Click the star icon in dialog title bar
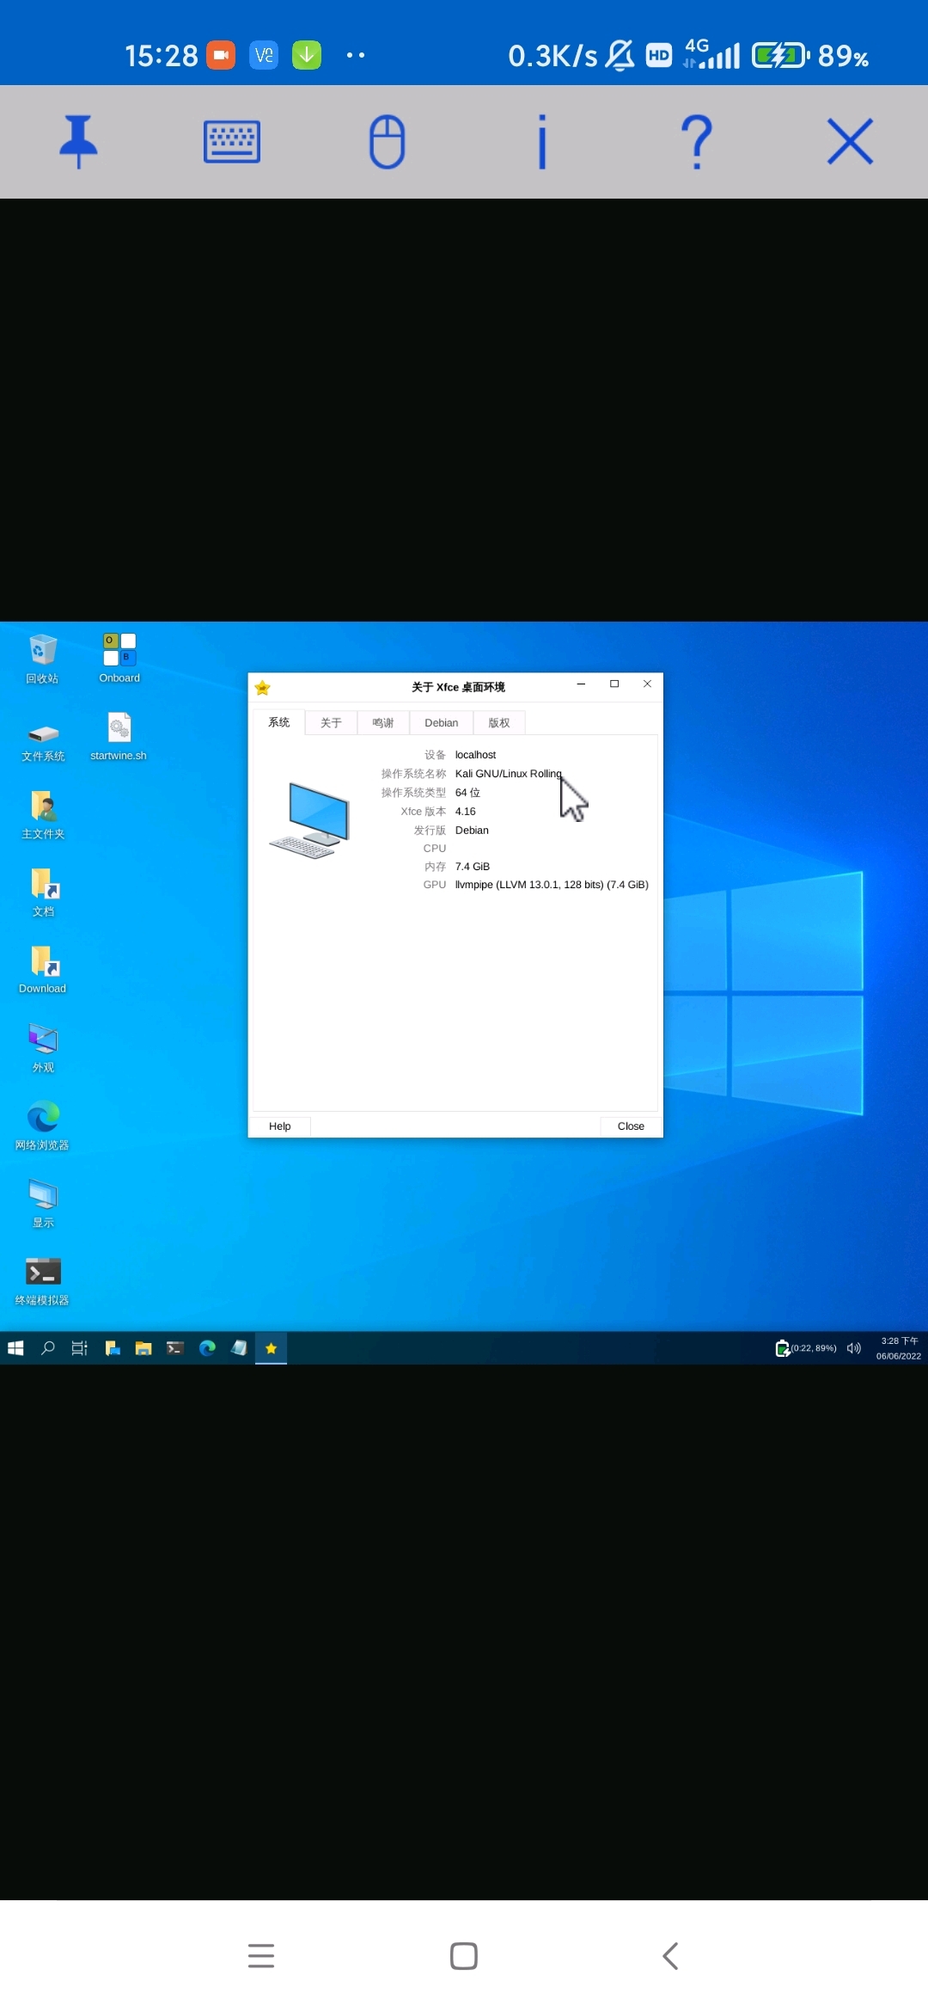Viewport: 928px width, 2012px height. [x=263, y=688]
